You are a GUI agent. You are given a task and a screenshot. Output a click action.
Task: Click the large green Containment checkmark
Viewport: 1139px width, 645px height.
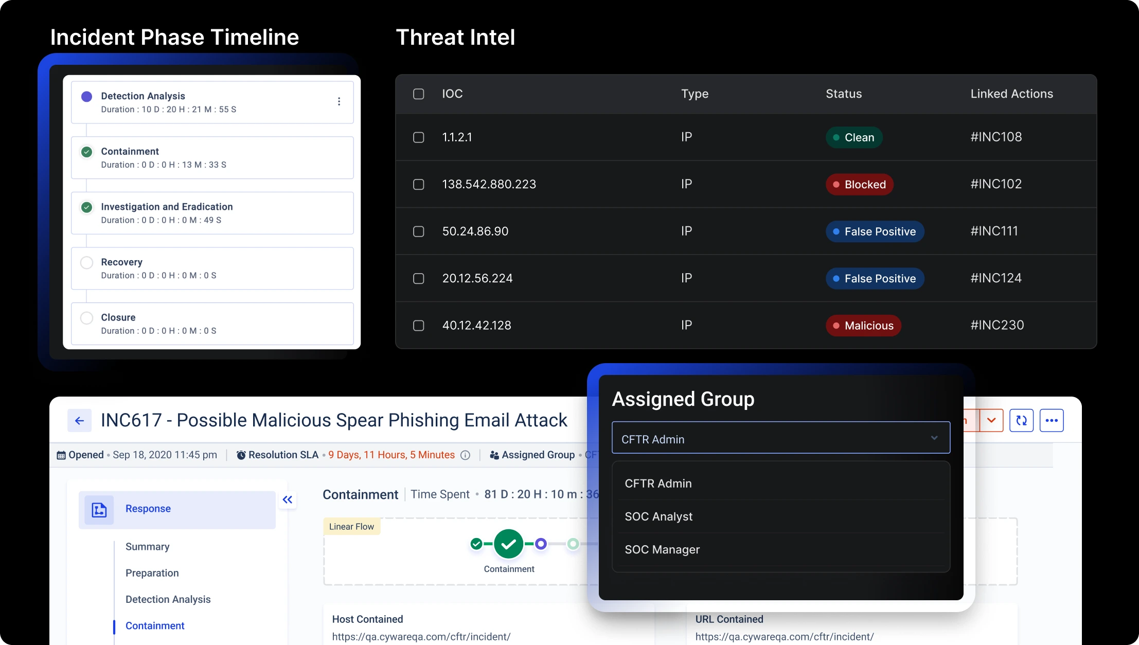click(x=508, y=544)
